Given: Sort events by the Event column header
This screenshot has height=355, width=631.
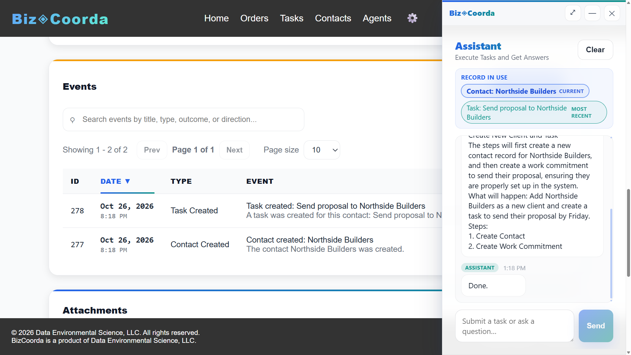Looking at the screenshot, I should pyautogui.click(x=260, y=181).
